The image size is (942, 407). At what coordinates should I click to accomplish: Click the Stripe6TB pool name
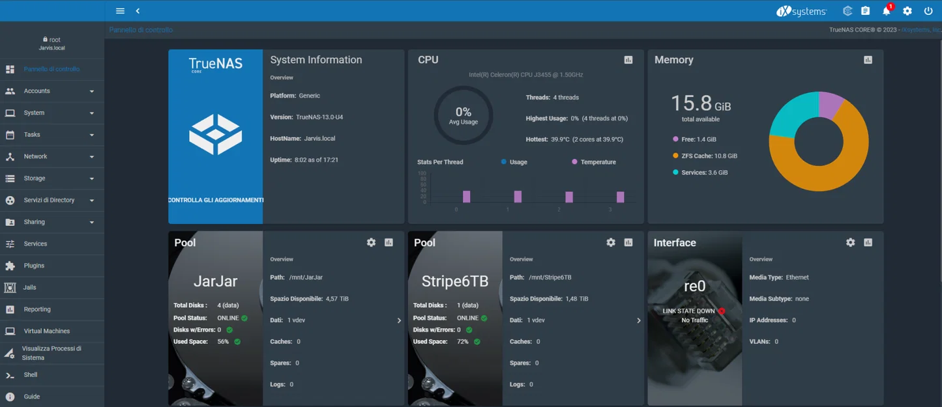455,281
